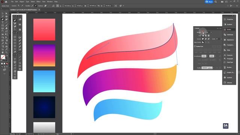Open Arrange Documents dropdown
Image resolution: width=240 pixels, height=135 pixels.
click(222, 1)
